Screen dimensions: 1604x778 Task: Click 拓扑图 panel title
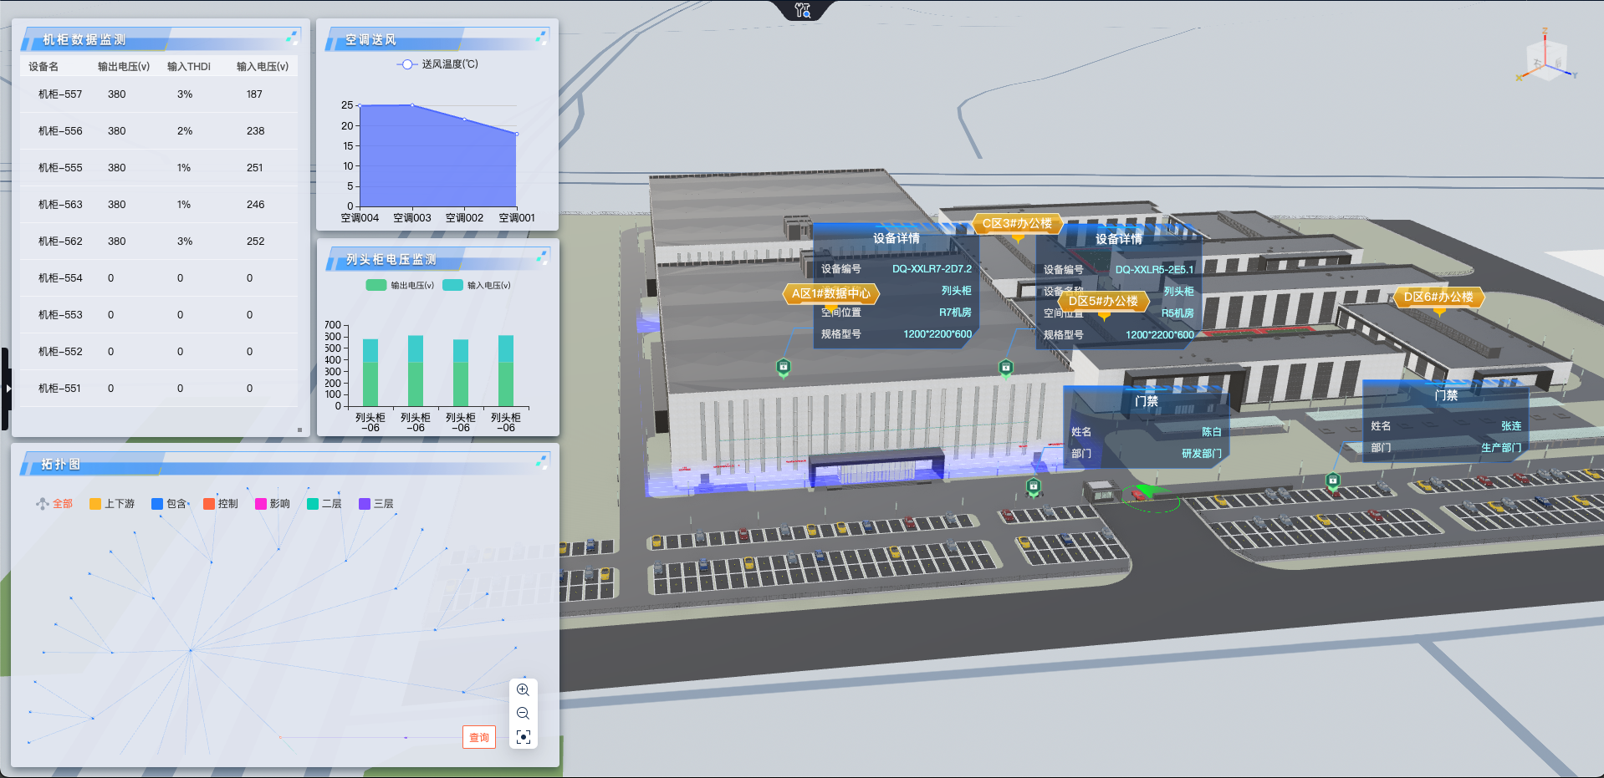pyautogui.click(x=61, y=464)
